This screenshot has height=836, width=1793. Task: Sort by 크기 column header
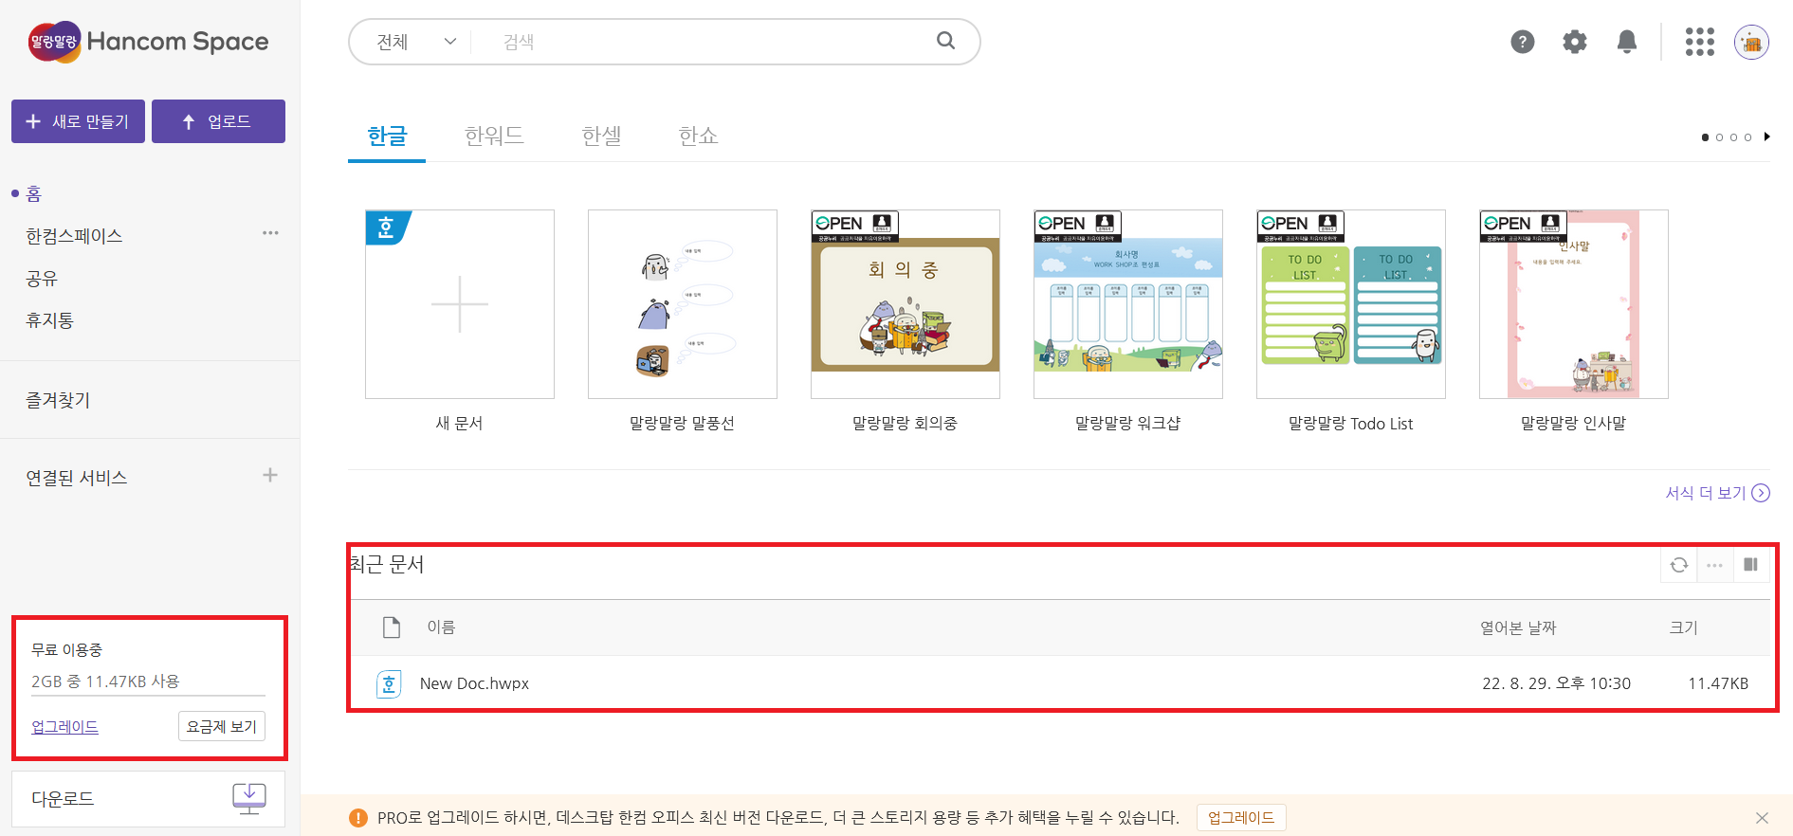tap(1684, 627)
